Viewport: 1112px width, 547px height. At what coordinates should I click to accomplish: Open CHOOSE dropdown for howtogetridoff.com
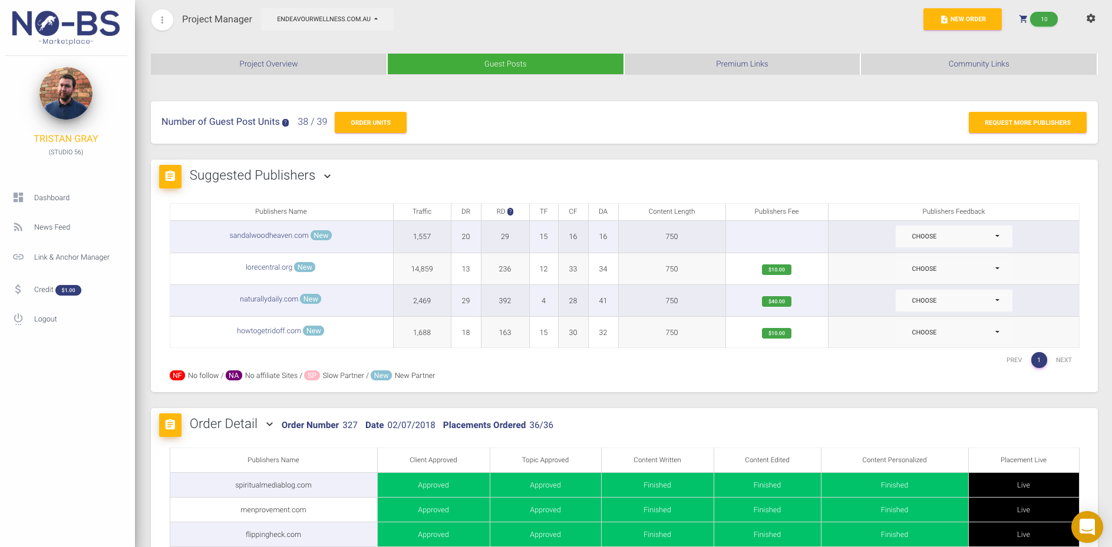(954, 332)
